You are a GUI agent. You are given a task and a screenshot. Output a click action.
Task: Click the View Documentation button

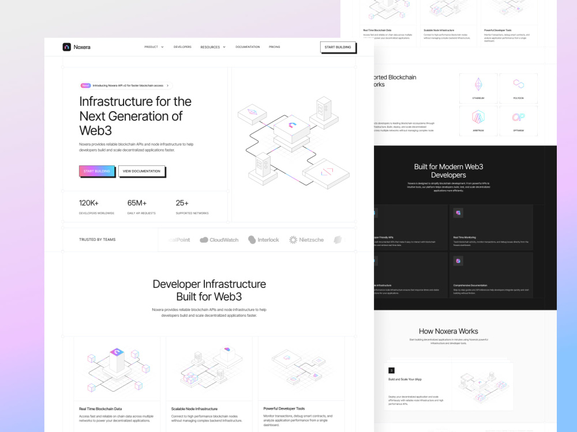[142, 171]
